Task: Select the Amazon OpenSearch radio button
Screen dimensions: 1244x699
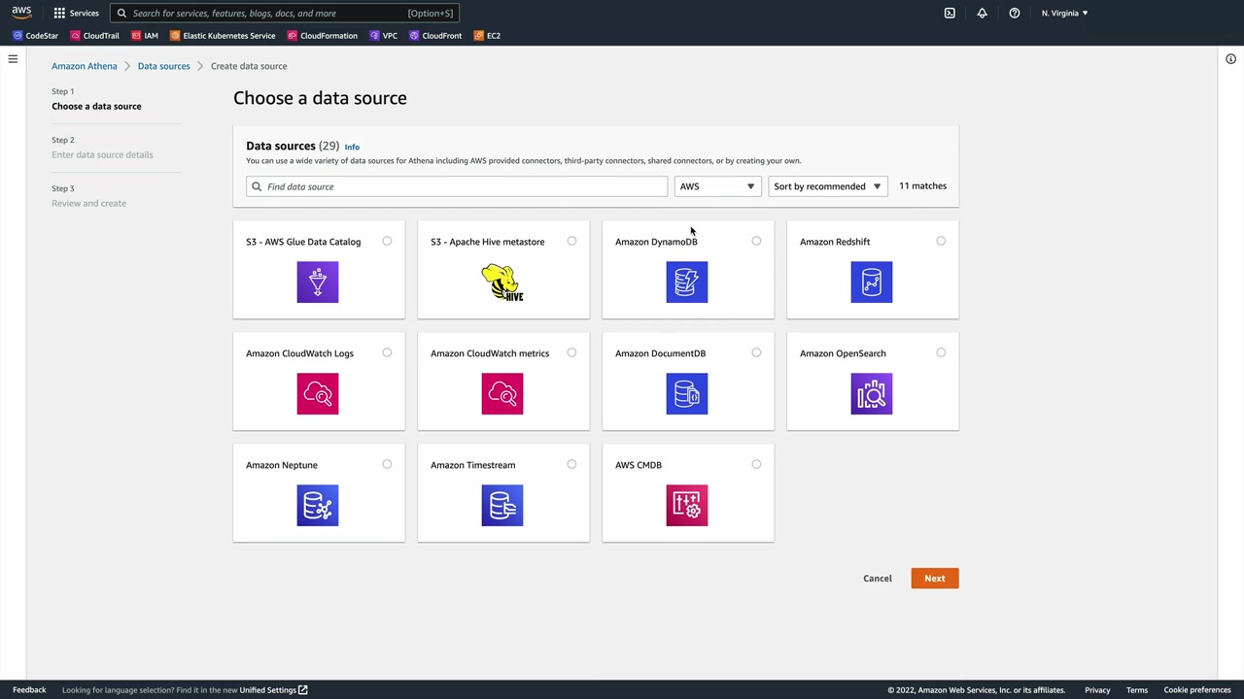Action: [x=941, y=352]
